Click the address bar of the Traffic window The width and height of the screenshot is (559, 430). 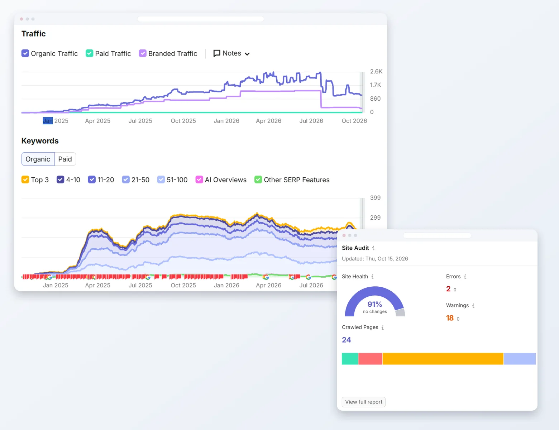[x=201, y=19]
